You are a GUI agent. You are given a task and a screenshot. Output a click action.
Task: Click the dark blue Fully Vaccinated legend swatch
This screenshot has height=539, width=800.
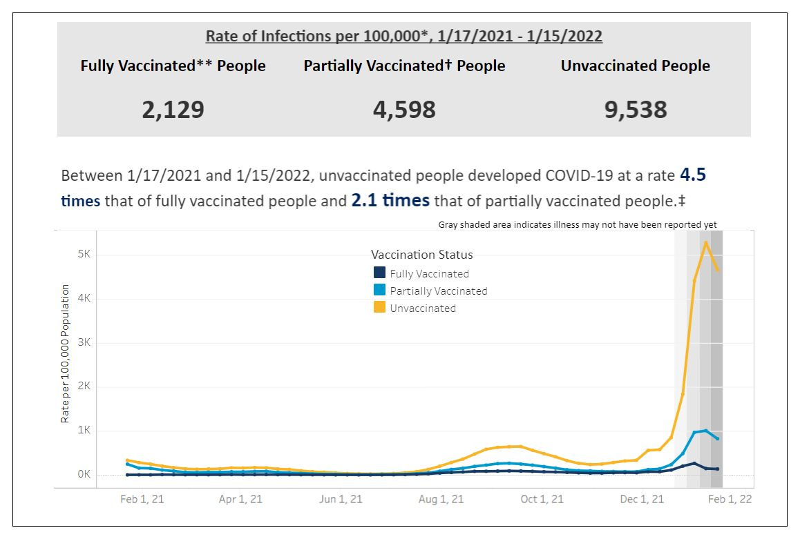pos(379,273)
